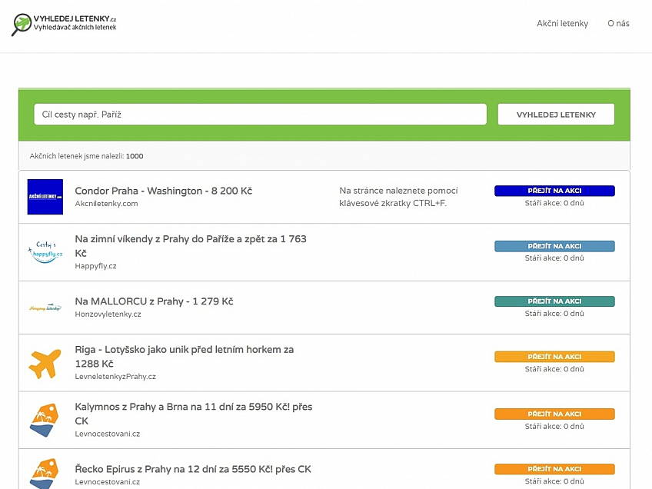
Task: Click the Happyfly.cz logo icon
Action: click(x=45, y=251)
